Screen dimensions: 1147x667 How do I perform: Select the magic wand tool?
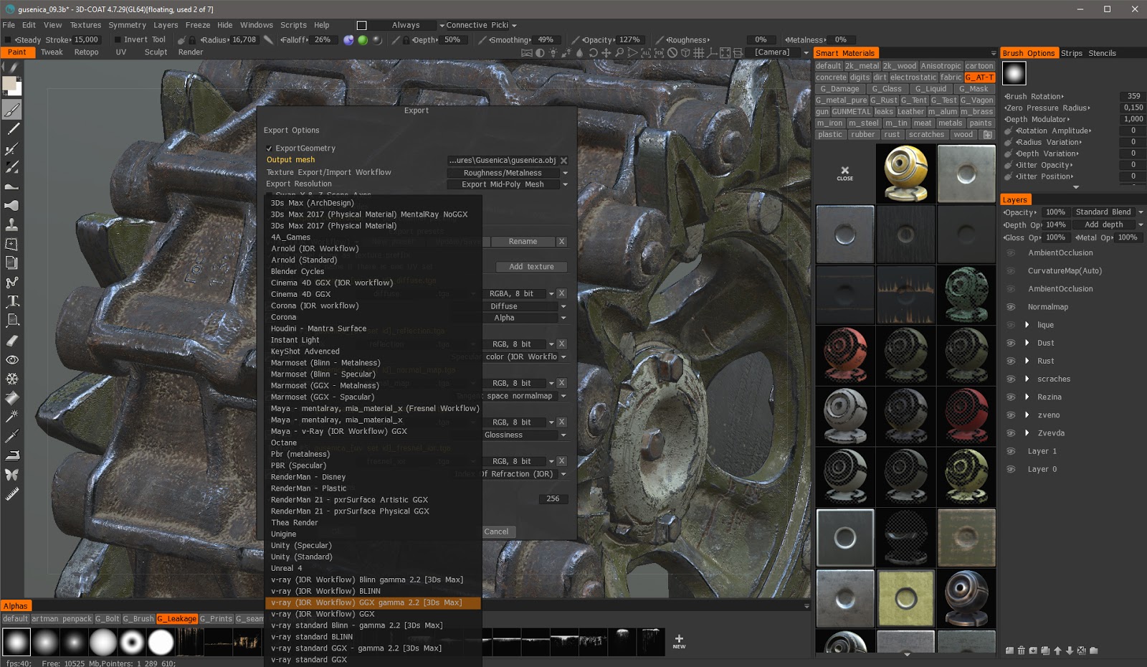(11, 417)
